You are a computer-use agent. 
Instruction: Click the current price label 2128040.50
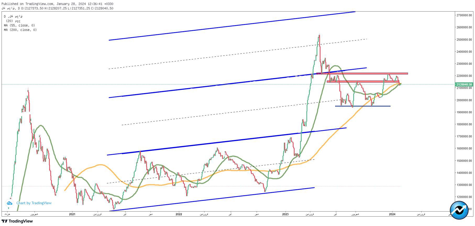(464, 84)
